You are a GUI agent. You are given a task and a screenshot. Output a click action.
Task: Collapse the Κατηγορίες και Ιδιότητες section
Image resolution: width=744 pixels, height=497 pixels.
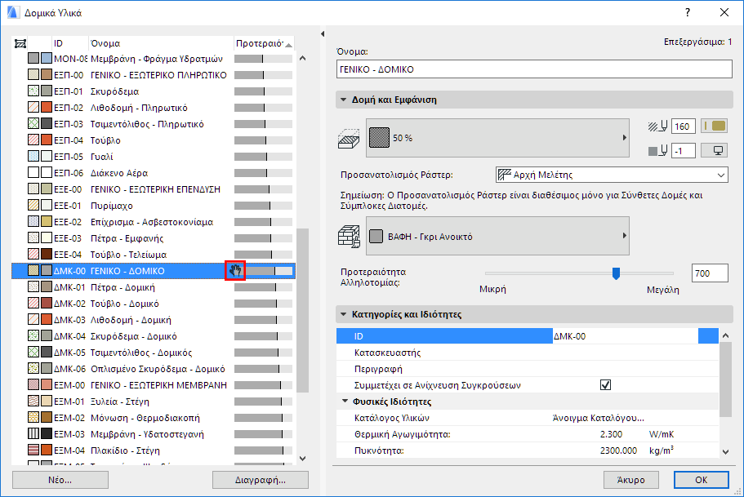click(x=343, y=314)
